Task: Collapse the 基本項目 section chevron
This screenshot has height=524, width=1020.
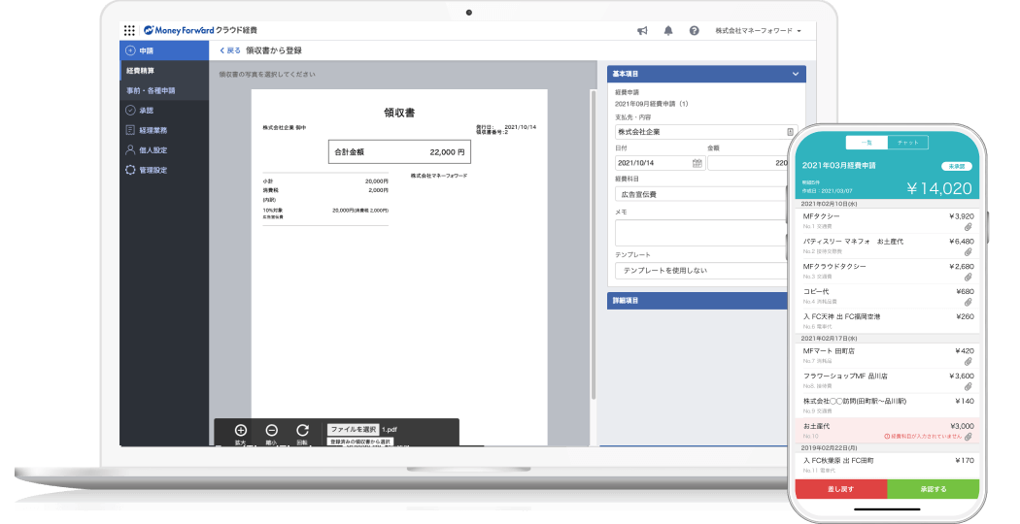Action: coord(796,74)
